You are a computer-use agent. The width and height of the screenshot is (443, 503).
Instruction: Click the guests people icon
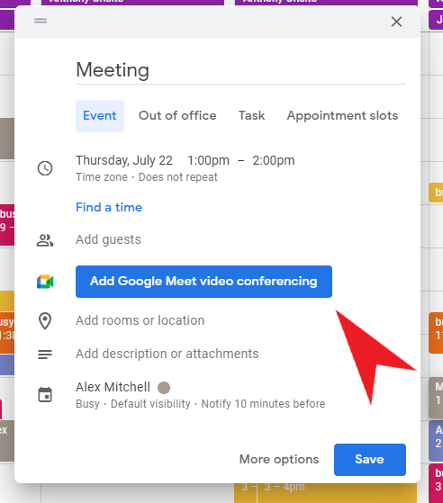click(x=45, y=240)
